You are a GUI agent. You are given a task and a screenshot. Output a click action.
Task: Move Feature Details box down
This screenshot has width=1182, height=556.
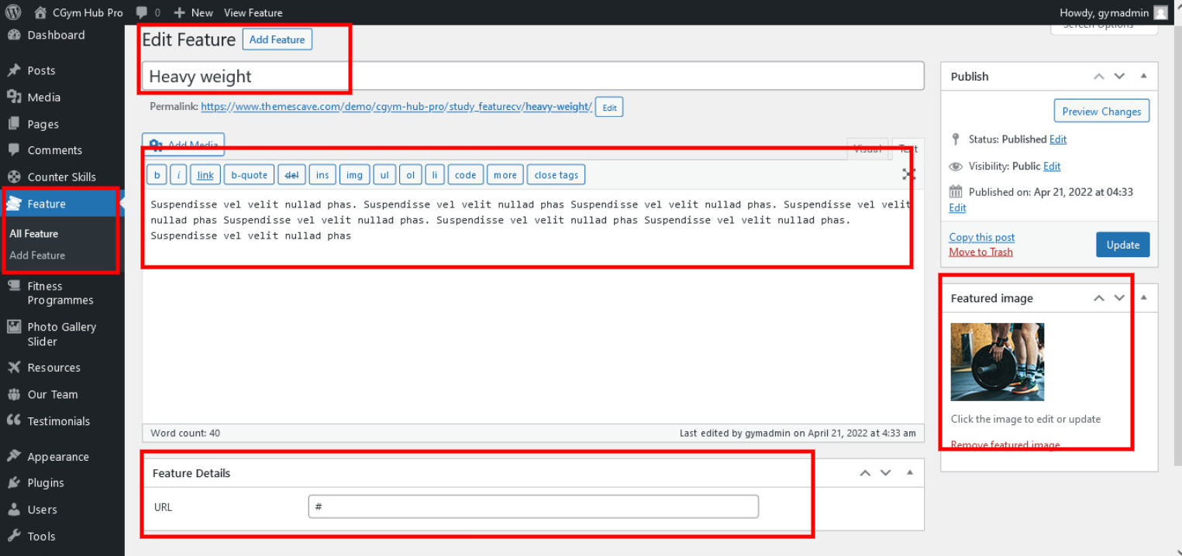[886, 472]
